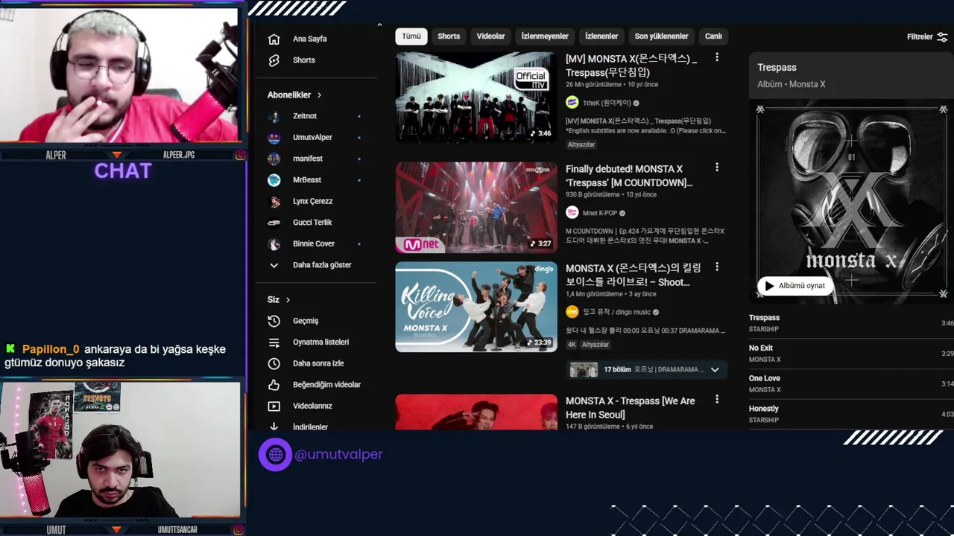This screenshot has height=536, width=954.
Task: Open MrBeast channel avatar
Action: [274, 180]
